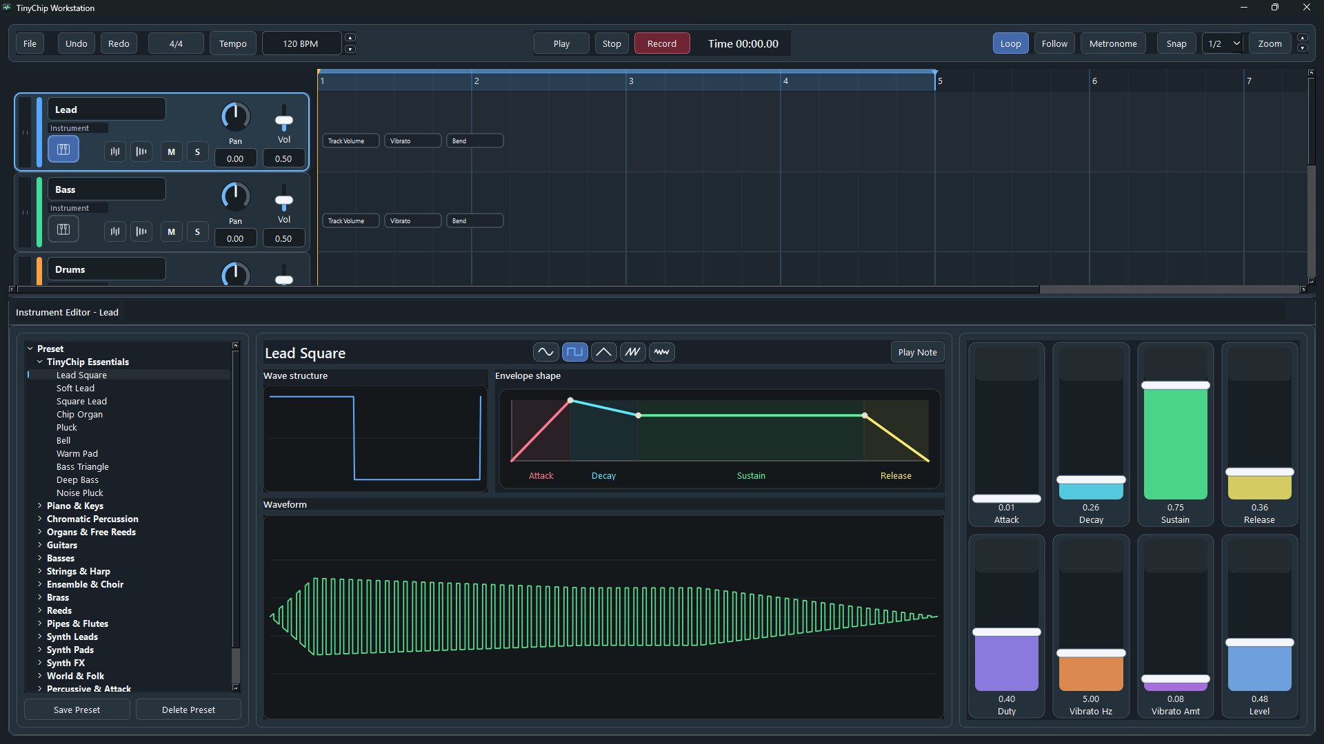
Task: Click the Duty slider handle
Action: (x=1006, y=632)
